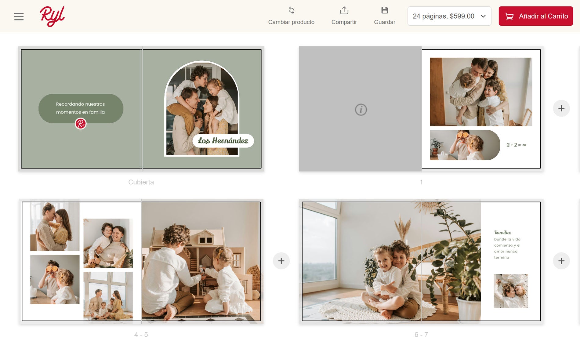
Task: Add pages after spread 4 - 5
Action: point(281,261)
